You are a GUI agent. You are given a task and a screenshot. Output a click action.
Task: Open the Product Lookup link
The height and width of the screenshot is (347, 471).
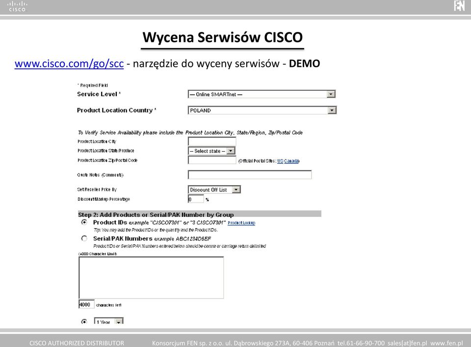click(x=241, y=223)
